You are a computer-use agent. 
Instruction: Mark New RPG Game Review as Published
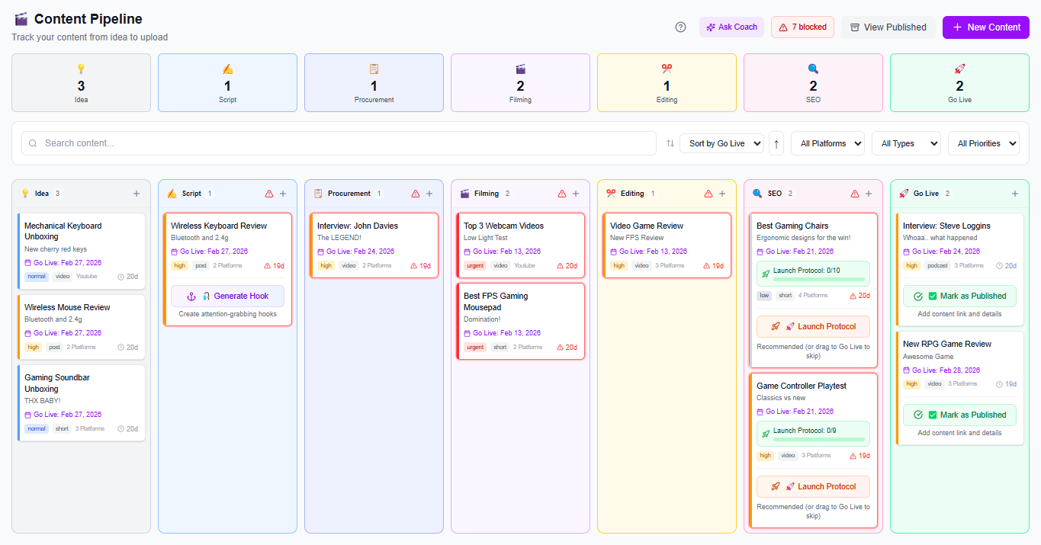(959, 415)
